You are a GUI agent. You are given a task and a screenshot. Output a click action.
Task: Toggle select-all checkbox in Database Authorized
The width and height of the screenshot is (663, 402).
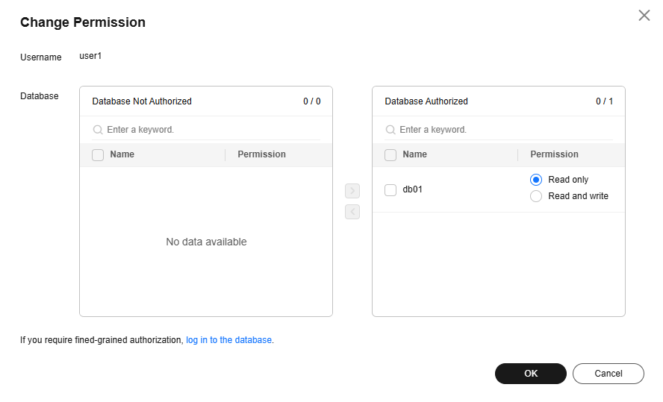(390, 155)
